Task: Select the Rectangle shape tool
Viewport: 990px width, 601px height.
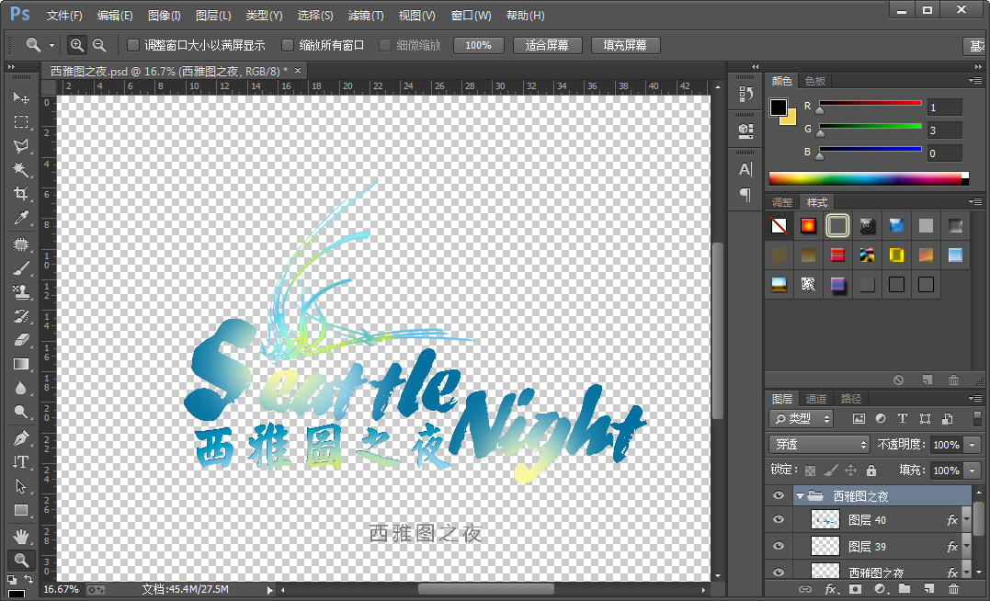Action: [21, 509]
